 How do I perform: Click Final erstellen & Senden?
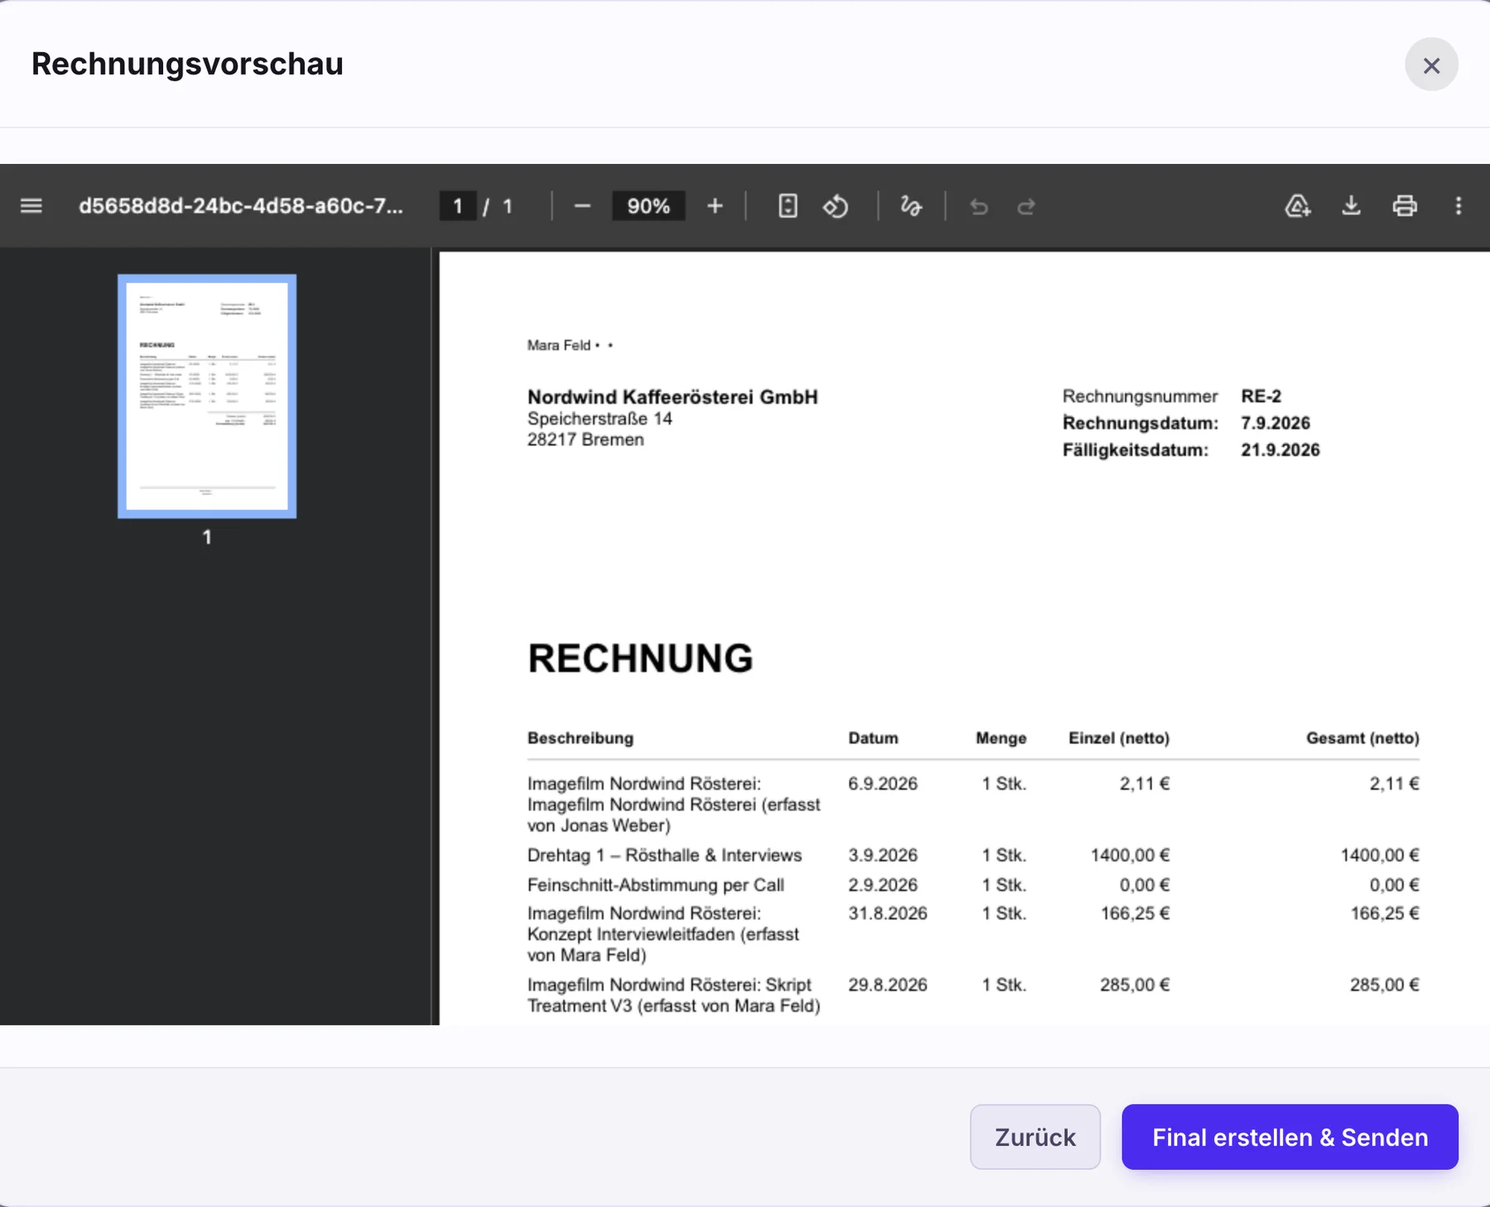1290,1137
